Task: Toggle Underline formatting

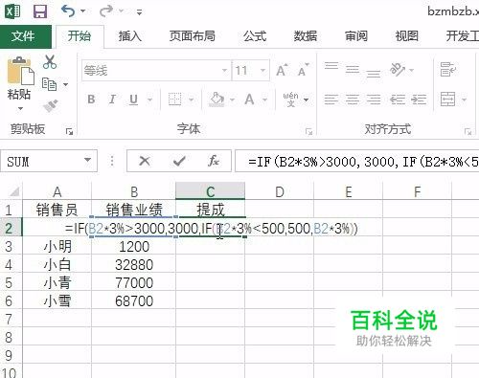Action: click(x=133, y=100)
